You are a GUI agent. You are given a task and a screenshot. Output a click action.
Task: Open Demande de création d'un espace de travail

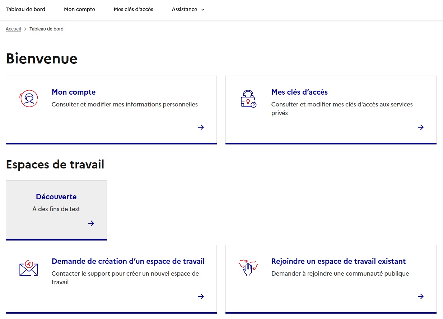coord(128,261)
